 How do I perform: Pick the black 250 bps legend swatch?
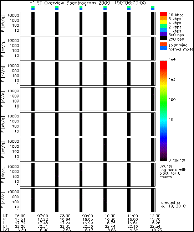click(163, 38)
